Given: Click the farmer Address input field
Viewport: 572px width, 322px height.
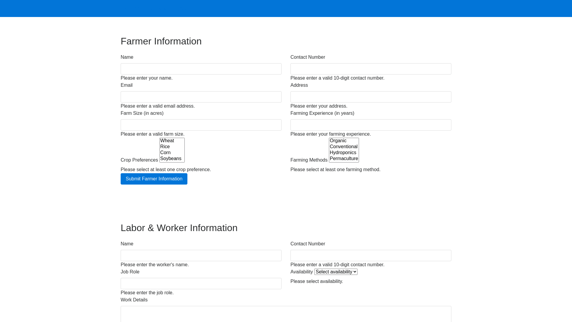Looking at the screenshot, I should (x=371, y=97).
